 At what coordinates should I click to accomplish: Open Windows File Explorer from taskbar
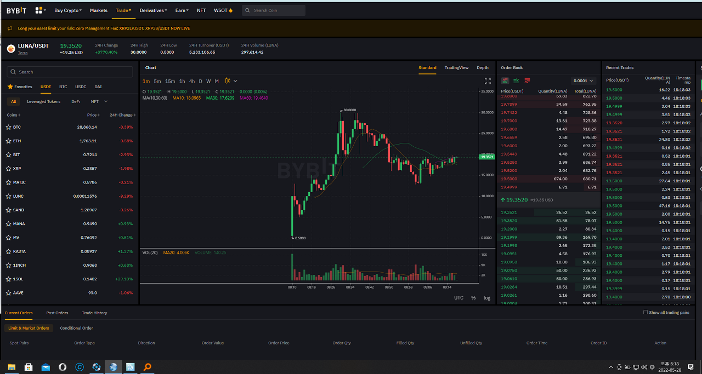point(12,367)
